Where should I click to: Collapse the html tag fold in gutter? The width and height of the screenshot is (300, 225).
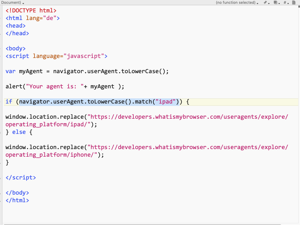click(x=1, y=18)
